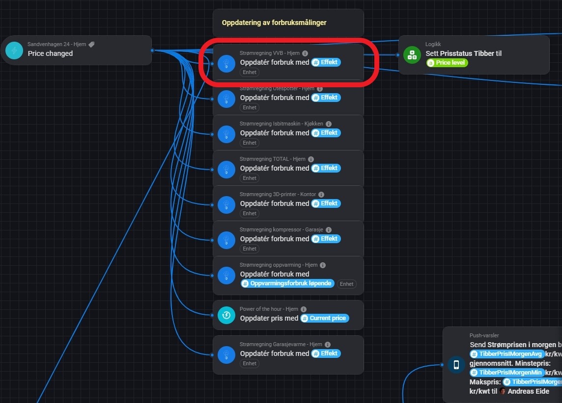Click the Oppdatering av forbruksmålinger note title
Screen dimensions: 562x403
point(274,23)
